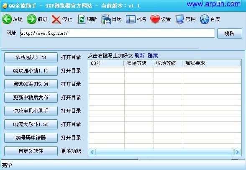The image size is (246, 170).
Task: Click into the 网址 URL input field
Action: pos(117,33)
